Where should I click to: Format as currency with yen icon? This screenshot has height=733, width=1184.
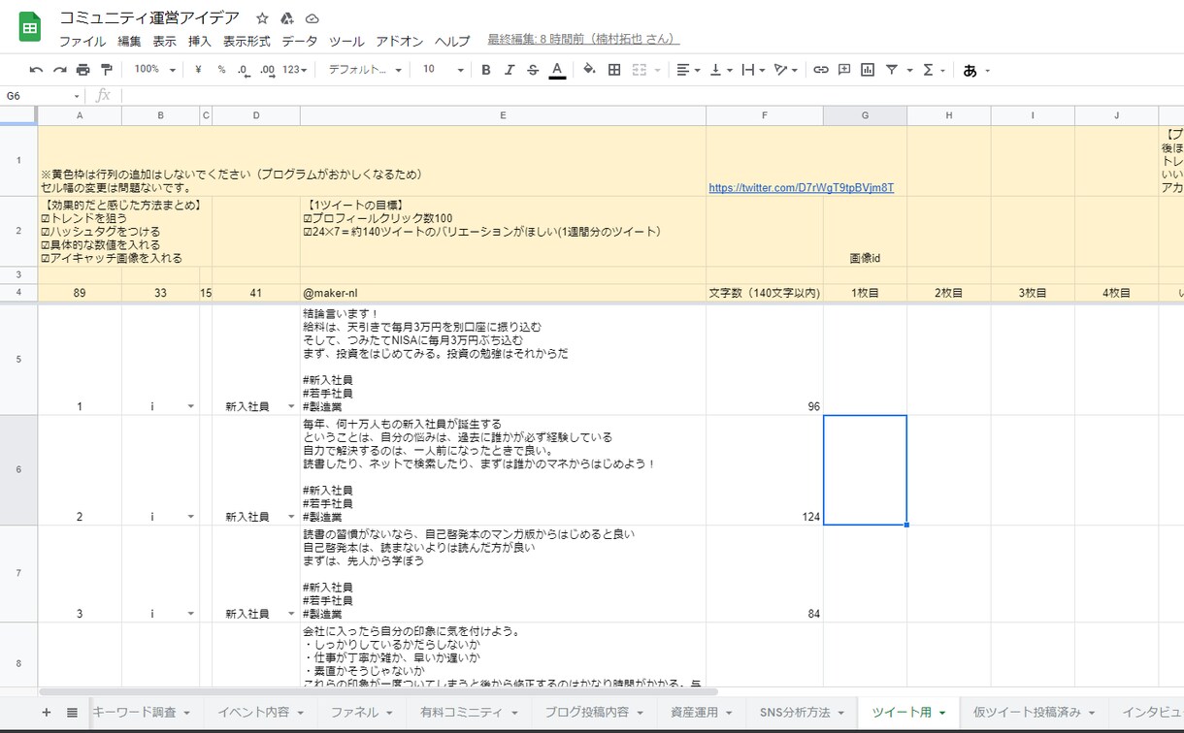coord(198,70)
